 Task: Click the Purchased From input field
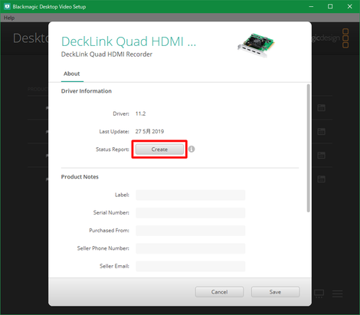pos(191,231)
